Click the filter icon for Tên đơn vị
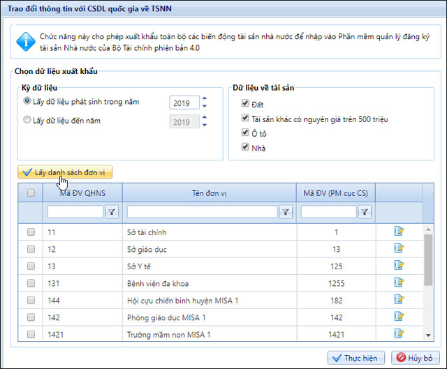This screenshot has height=369, width=447. tap(285, 212)
